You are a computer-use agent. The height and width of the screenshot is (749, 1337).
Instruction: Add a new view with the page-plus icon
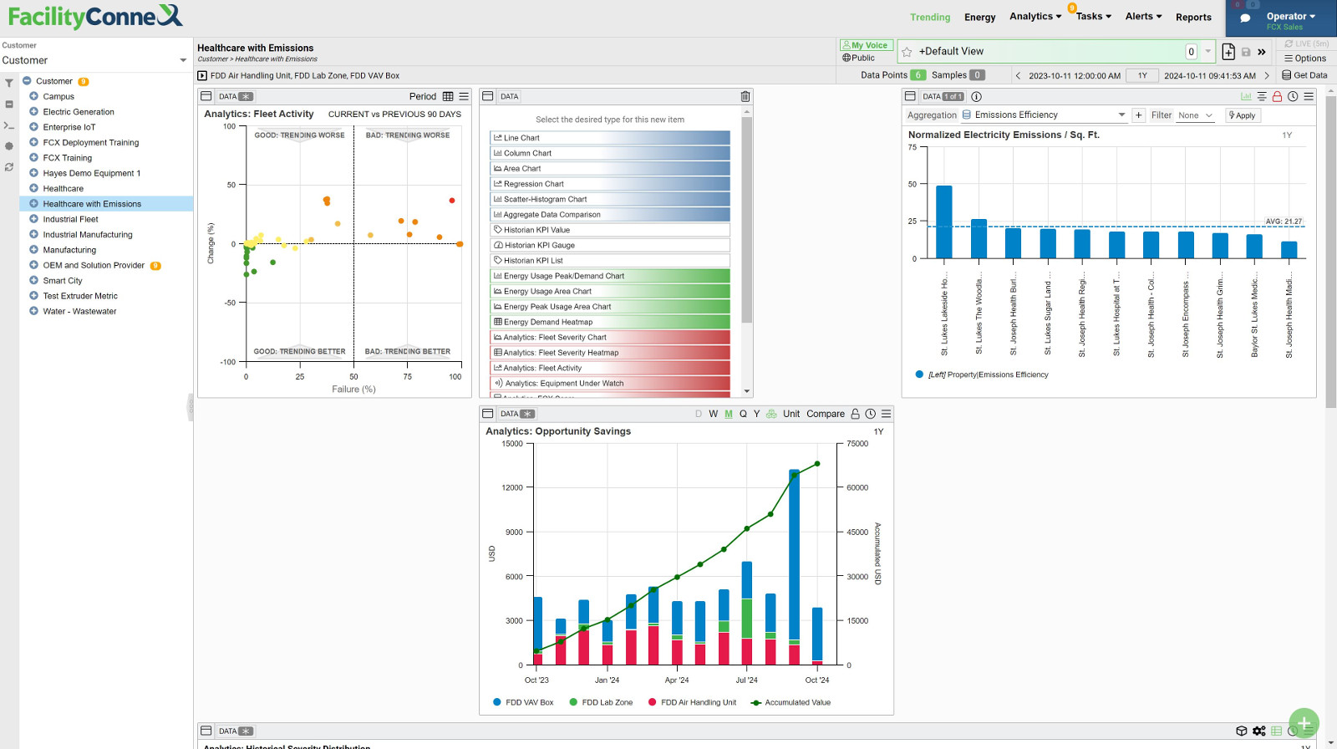1228,52
